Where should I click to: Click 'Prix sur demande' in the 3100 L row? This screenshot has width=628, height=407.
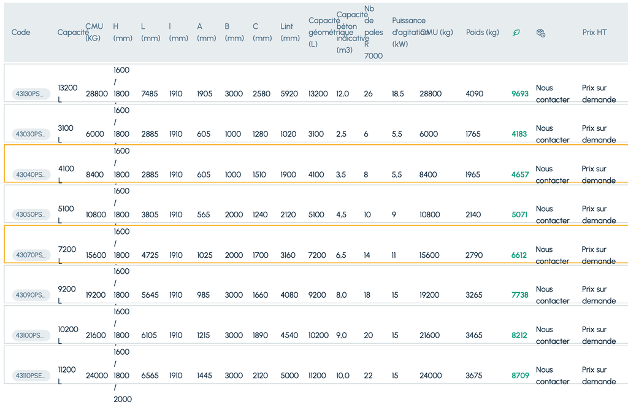click(x=599, y=134)
